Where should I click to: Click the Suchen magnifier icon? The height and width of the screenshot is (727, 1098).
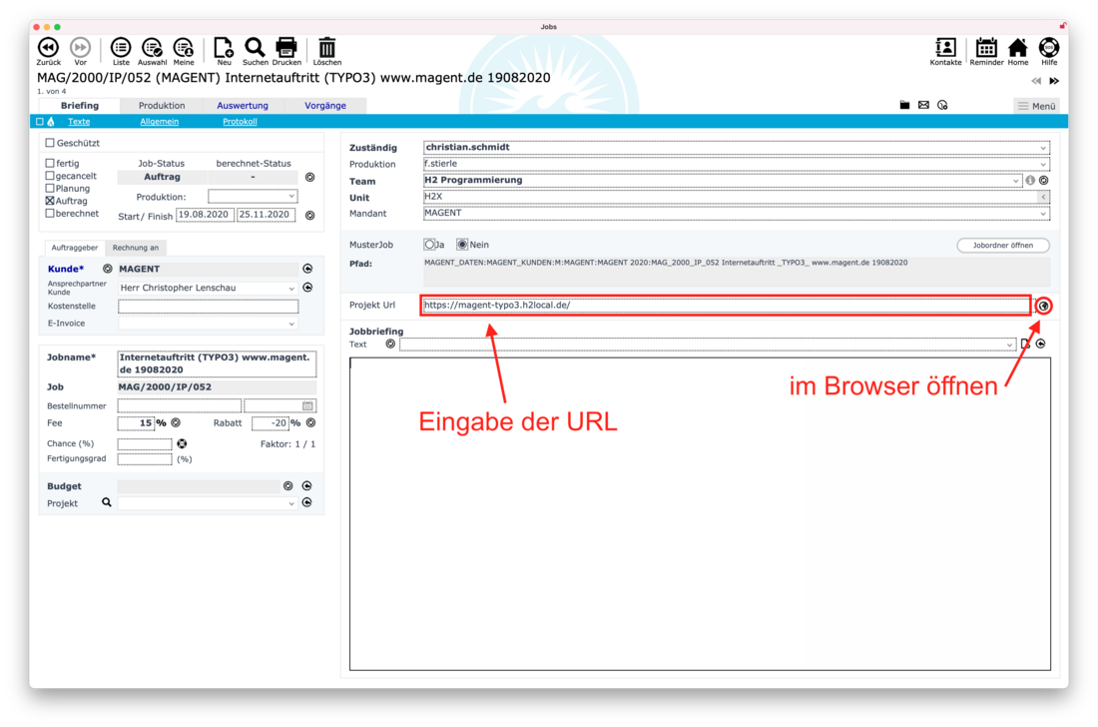click(x=255, y=48)
